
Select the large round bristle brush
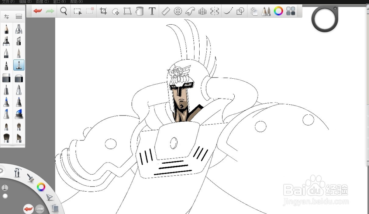point(6,138)
